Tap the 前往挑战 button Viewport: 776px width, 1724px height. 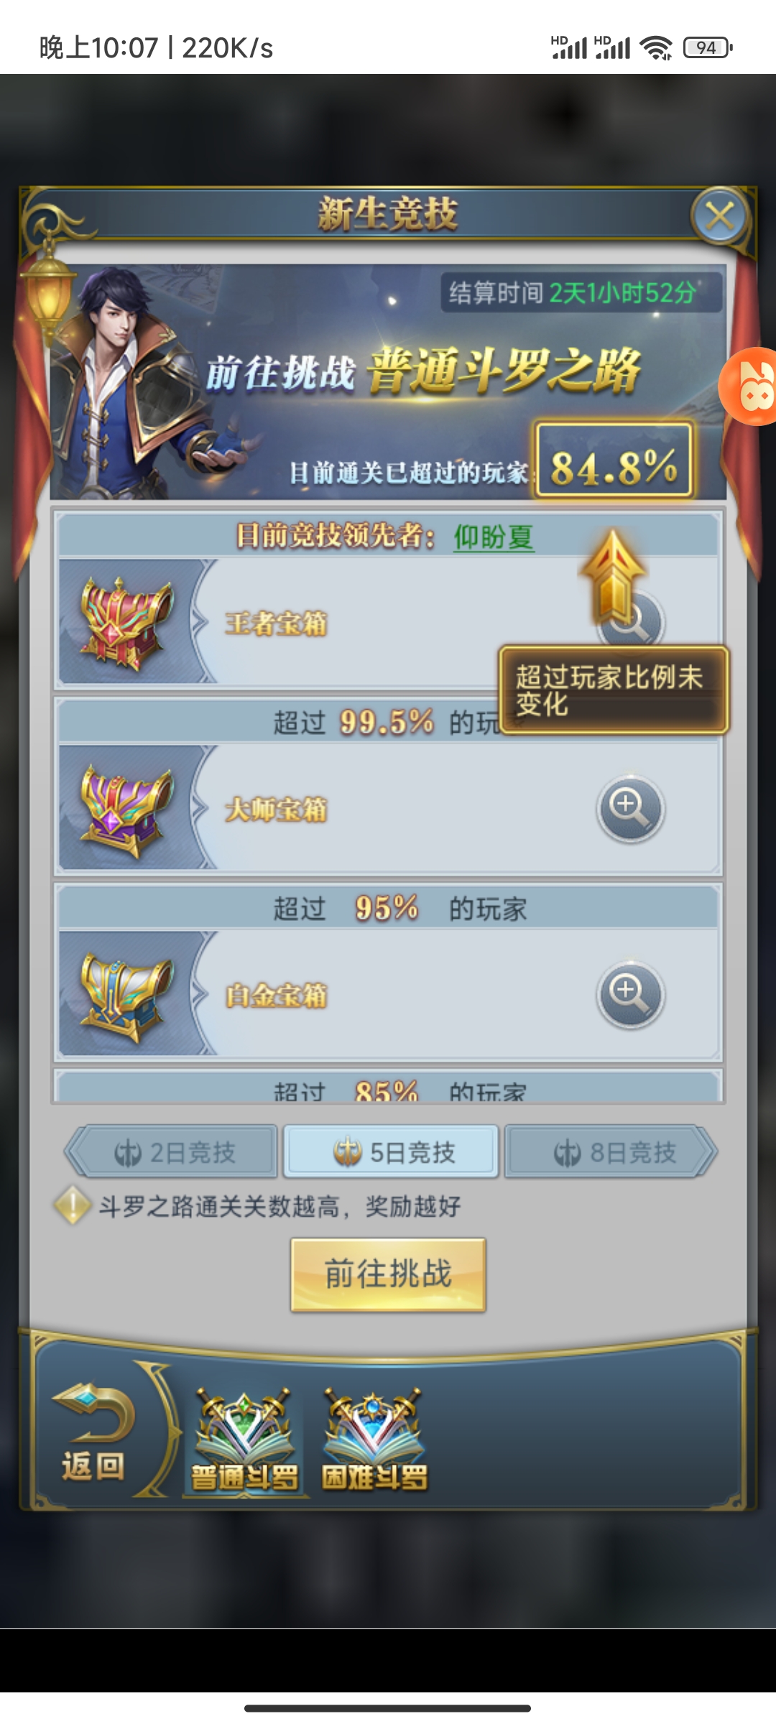pyautogui.click(x=388, y=1274)
